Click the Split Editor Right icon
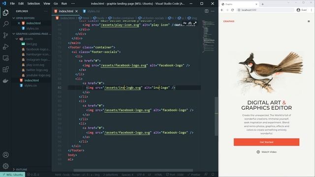The height and width of the screenshot is (177, 315). (206, 11)
